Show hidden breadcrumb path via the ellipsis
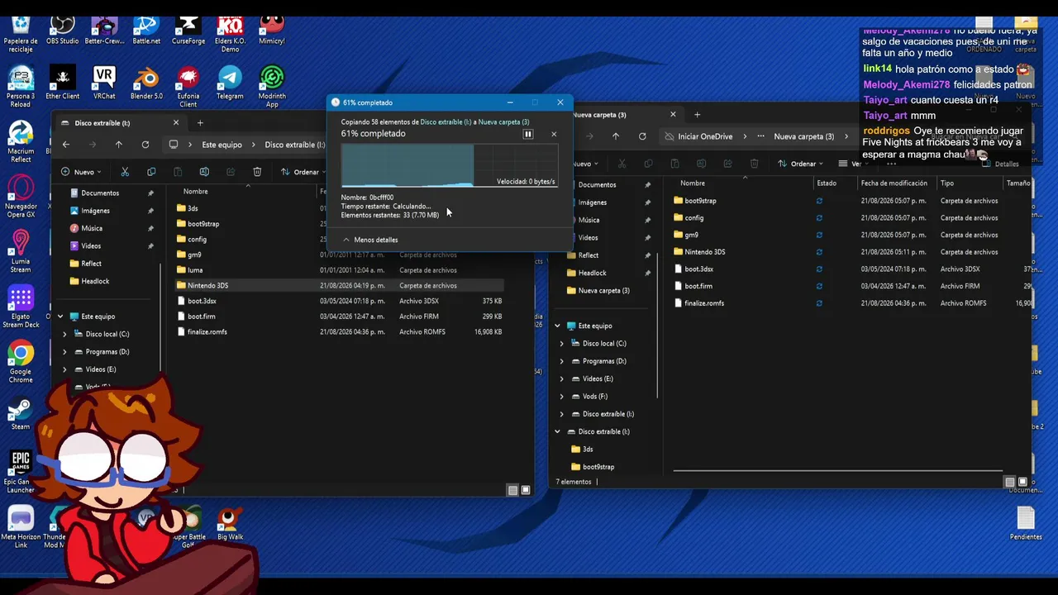Screen dimensions: 1058x595 pyautogui.click(x=760, y=136)
